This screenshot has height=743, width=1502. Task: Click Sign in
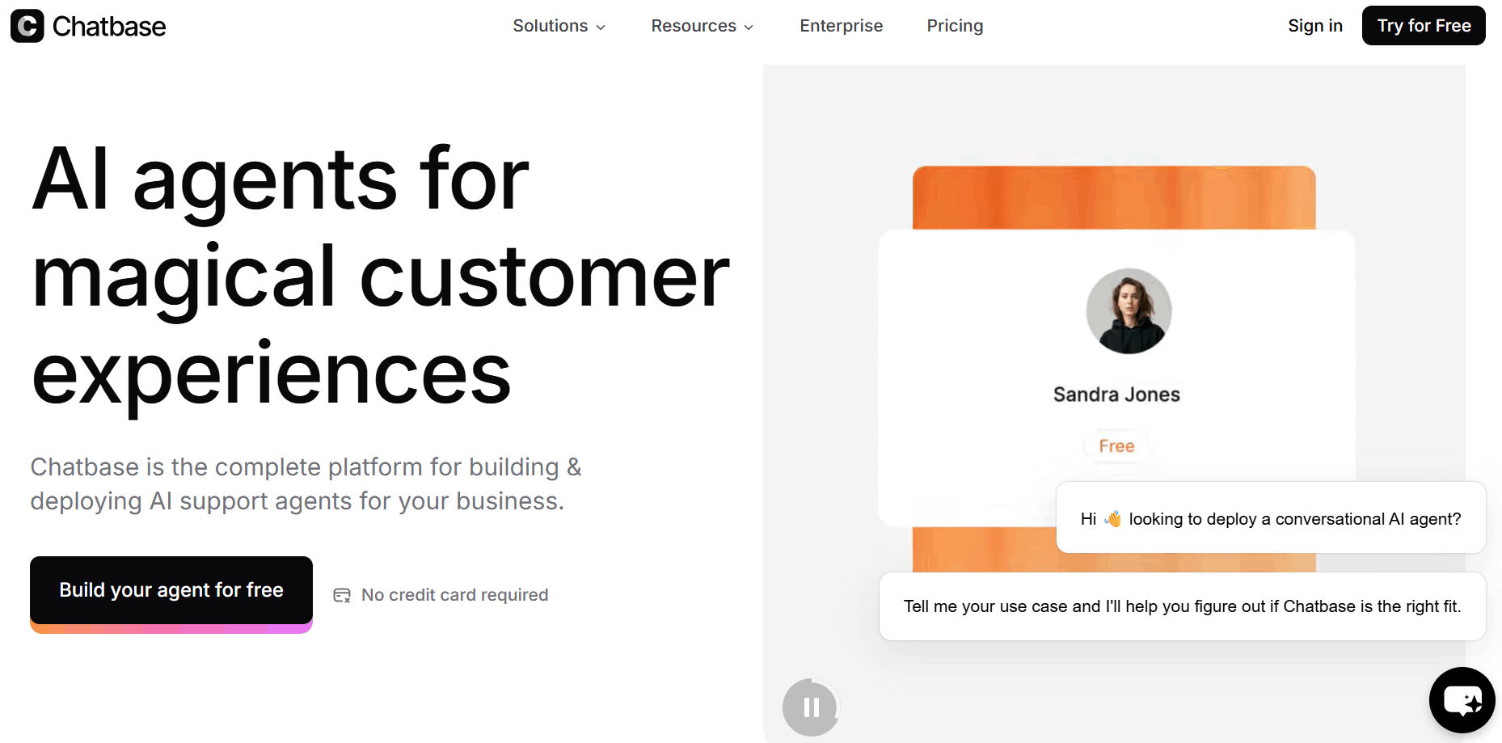click(x=1314, y=25)
